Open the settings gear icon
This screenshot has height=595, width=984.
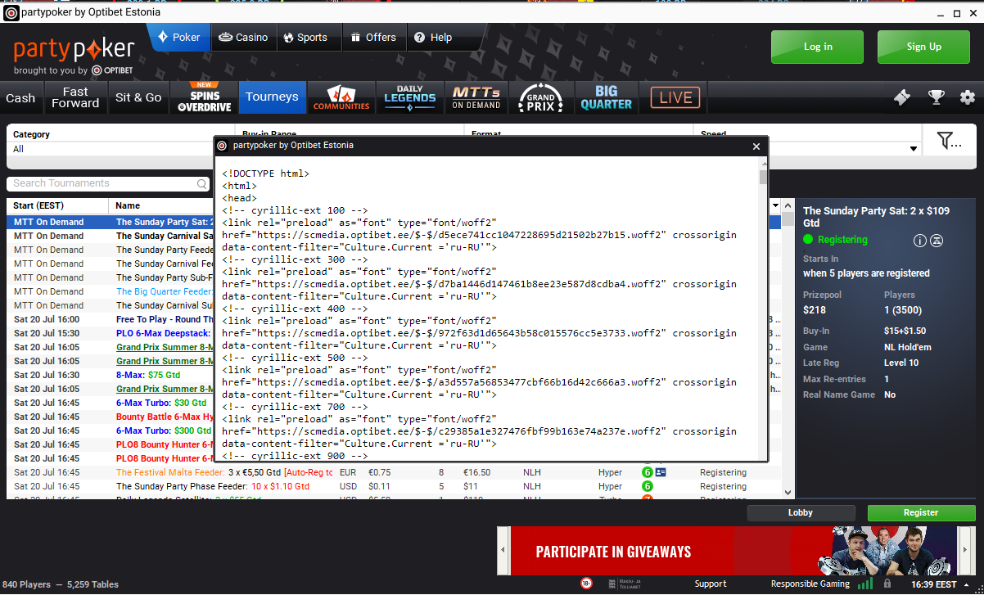tap(968, 97)
